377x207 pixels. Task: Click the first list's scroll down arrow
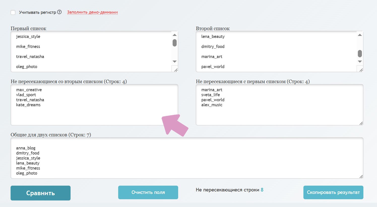[175, 62]
